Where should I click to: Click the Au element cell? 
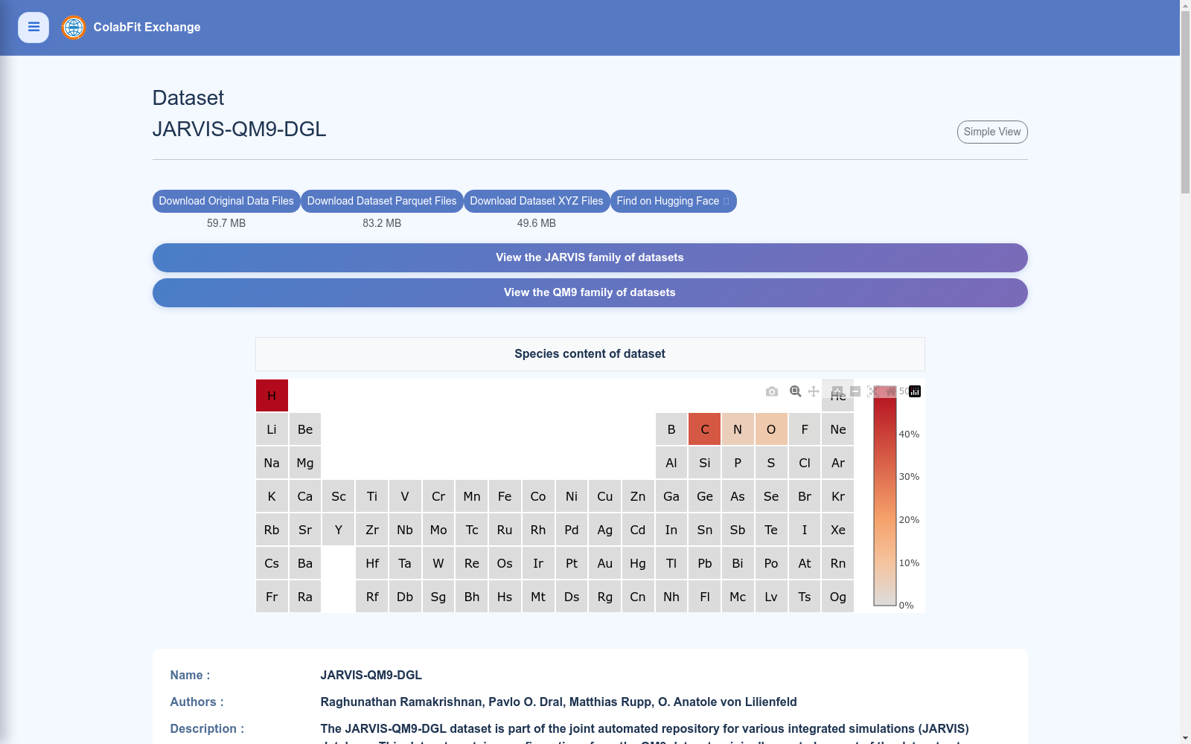tap(605, 563)
